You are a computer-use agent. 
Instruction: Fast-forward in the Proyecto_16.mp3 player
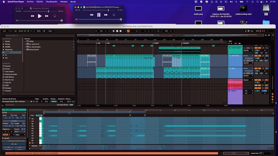[47, 16]
